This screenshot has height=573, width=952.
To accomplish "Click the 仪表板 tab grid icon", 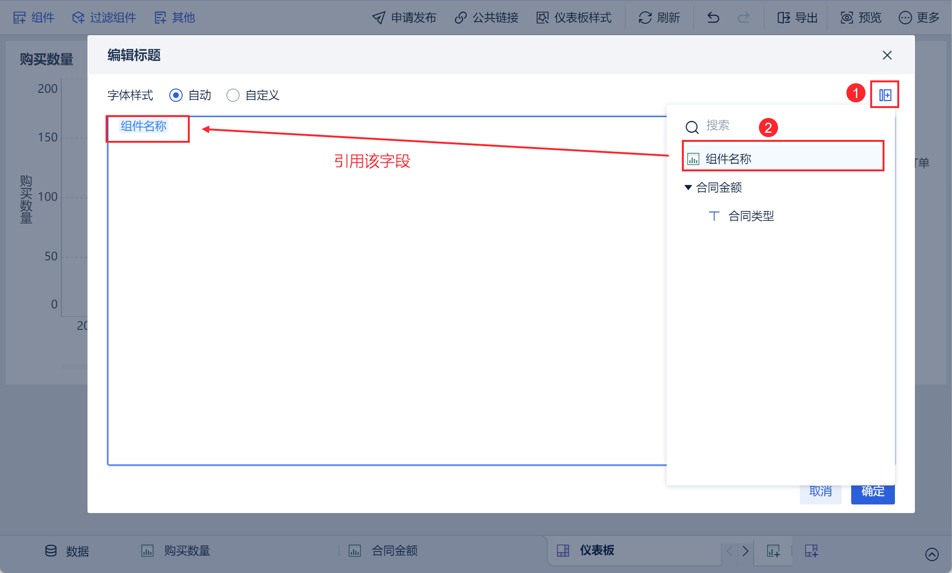I will click(563, 551).
